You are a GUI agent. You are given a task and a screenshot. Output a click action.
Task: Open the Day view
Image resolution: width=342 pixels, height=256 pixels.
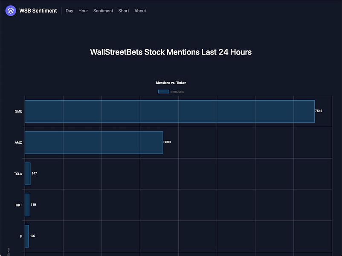[x=69, y=11]
